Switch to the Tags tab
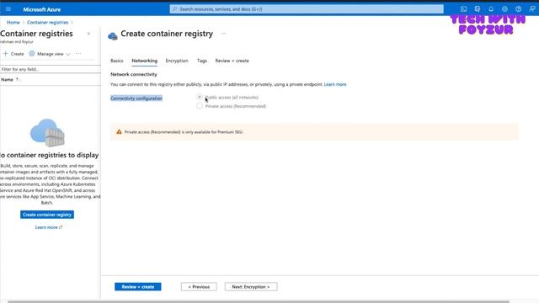The height and width of the screenshot is (303, 539). tap(202, 61)
